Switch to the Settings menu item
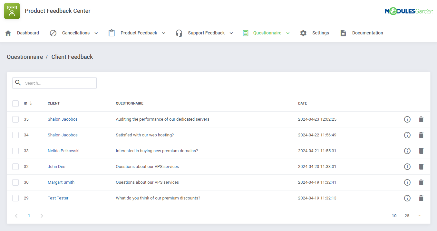437x231 pixels. pyautogui.click(x=321, y=32)
